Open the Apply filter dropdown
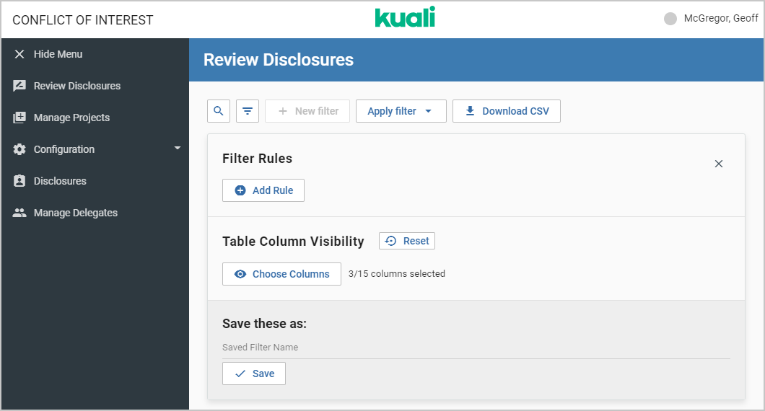This screenshot has width=765, height=411. [x=401, y=111]
